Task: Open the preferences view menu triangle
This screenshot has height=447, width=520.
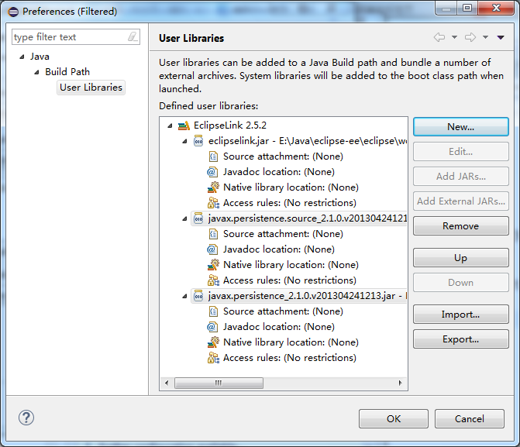Action: 501,37
